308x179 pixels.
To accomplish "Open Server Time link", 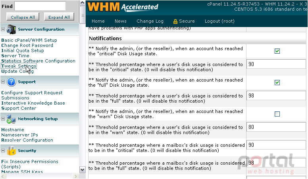I will 15,56.
